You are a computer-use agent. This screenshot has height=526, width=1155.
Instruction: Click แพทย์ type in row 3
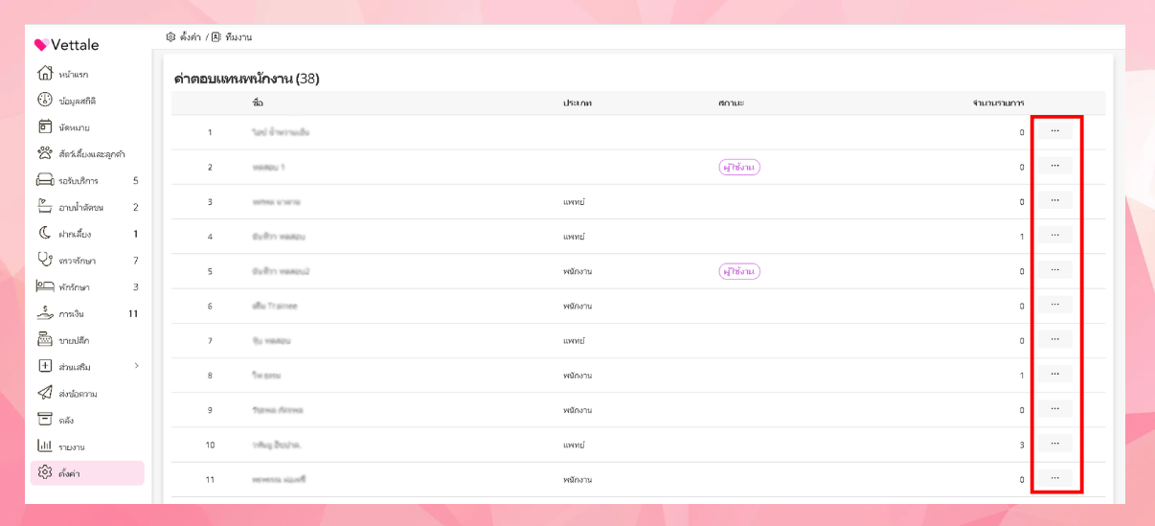(574, 202)
